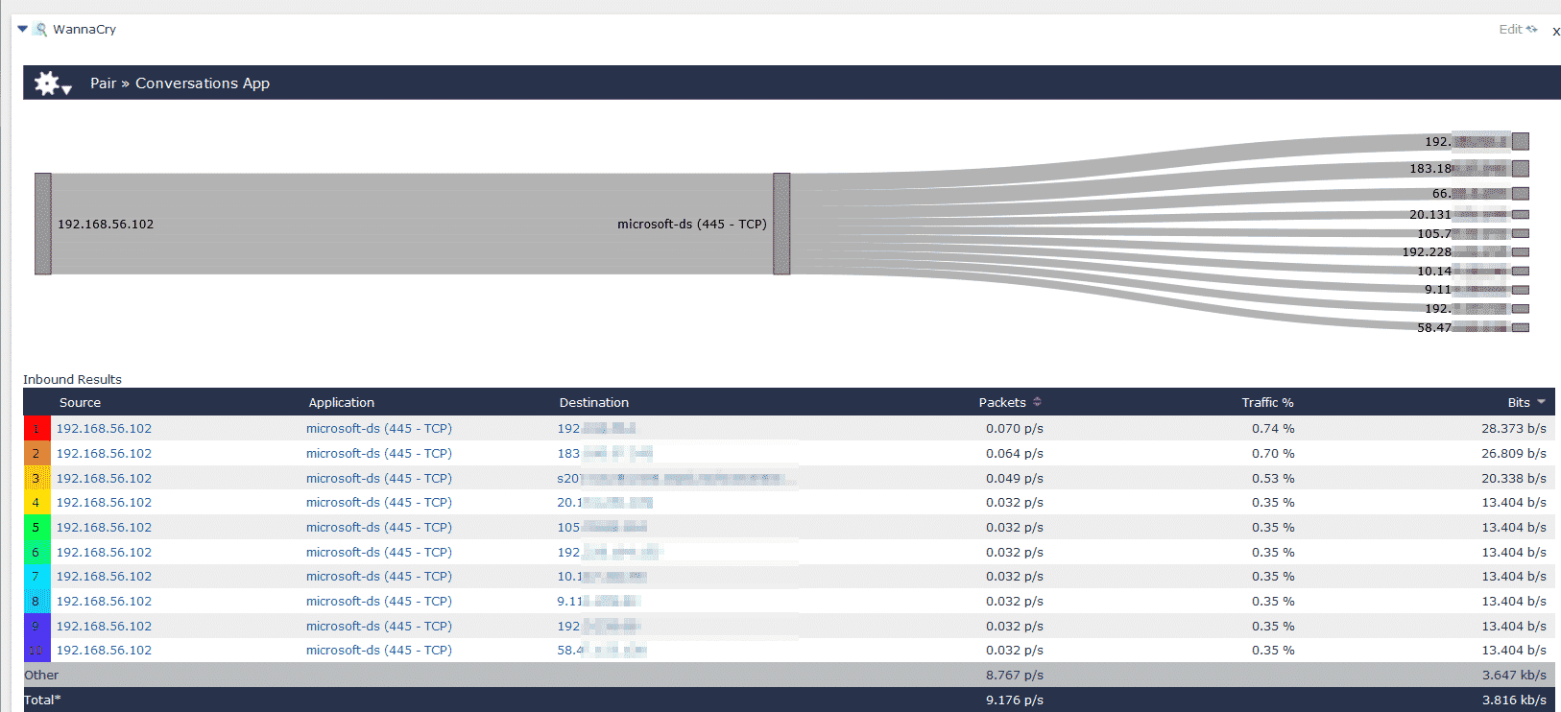
Task: Open the destination link starting with 183
Action: pos(605,453)
